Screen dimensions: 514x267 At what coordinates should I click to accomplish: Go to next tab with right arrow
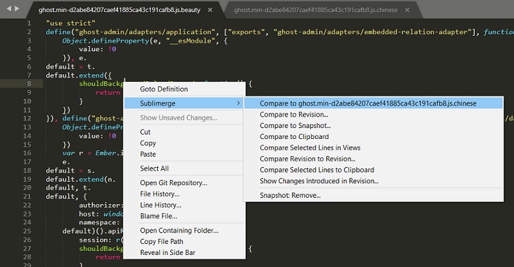[x=17, y=8]
